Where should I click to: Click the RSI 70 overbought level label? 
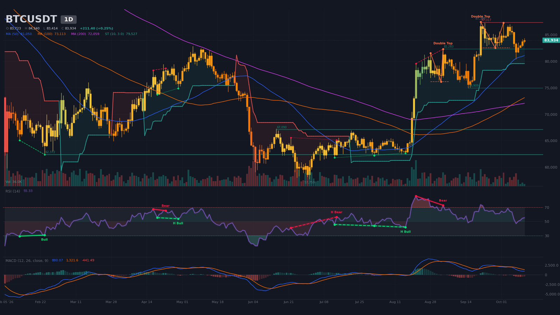coord(547,208)
